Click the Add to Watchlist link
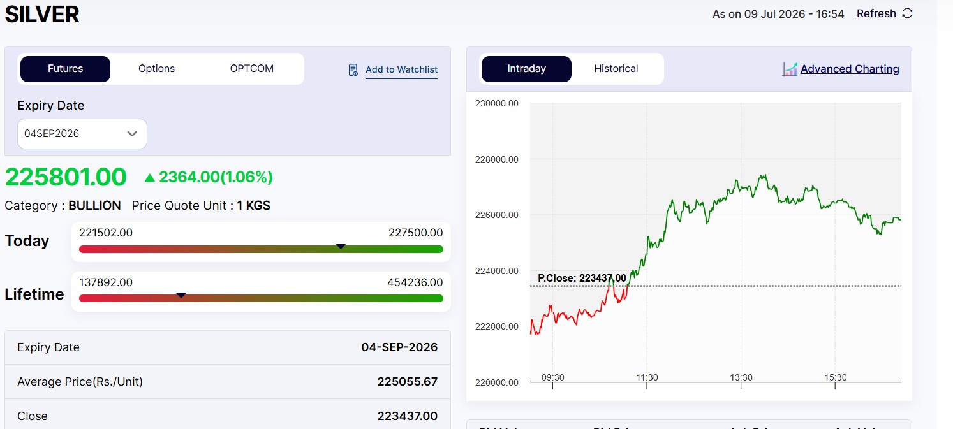This screenshot has width=953, height=429. tap(401, 69)
